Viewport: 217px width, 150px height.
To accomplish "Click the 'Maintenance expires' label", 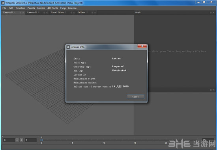I will [x=85, y=83].
